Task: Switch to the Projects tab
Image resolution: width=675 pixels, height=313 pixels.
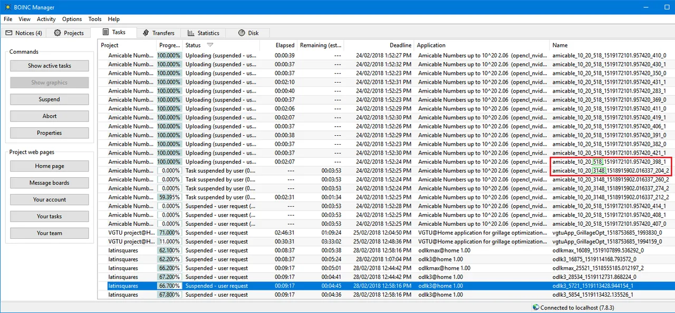Action: [x=69, y=33]
